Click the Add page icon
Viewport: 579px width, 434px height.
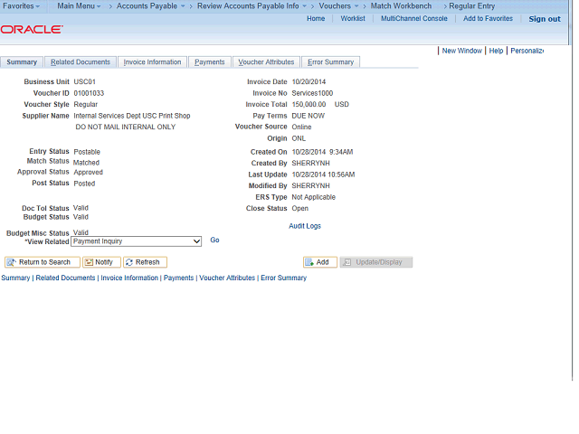[x=309, y=262]
